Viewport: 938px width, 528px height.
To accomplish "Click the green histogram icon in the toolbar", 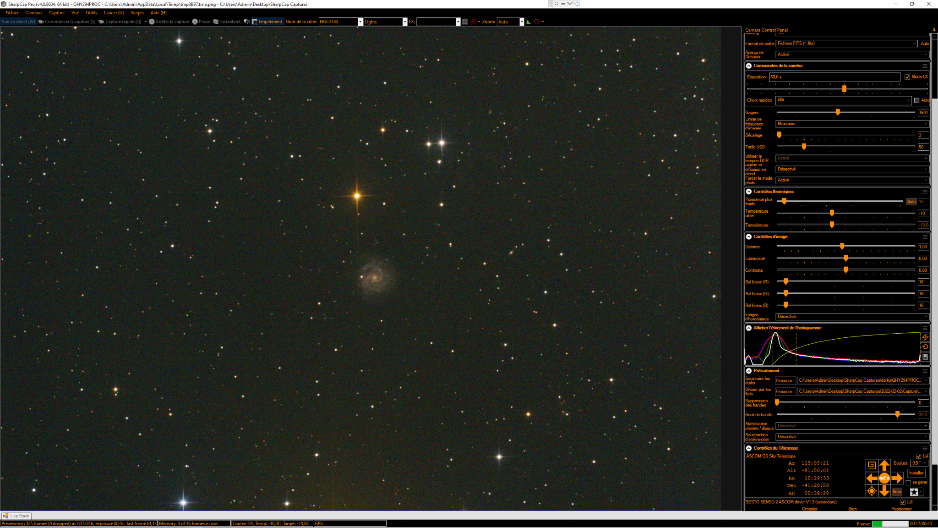I will (x=529, y=22).
